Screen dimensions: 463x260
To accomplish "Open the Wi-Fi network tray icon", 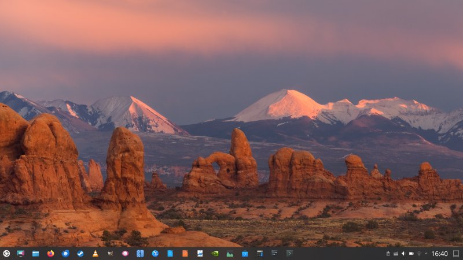I will (x=418, y=253).
